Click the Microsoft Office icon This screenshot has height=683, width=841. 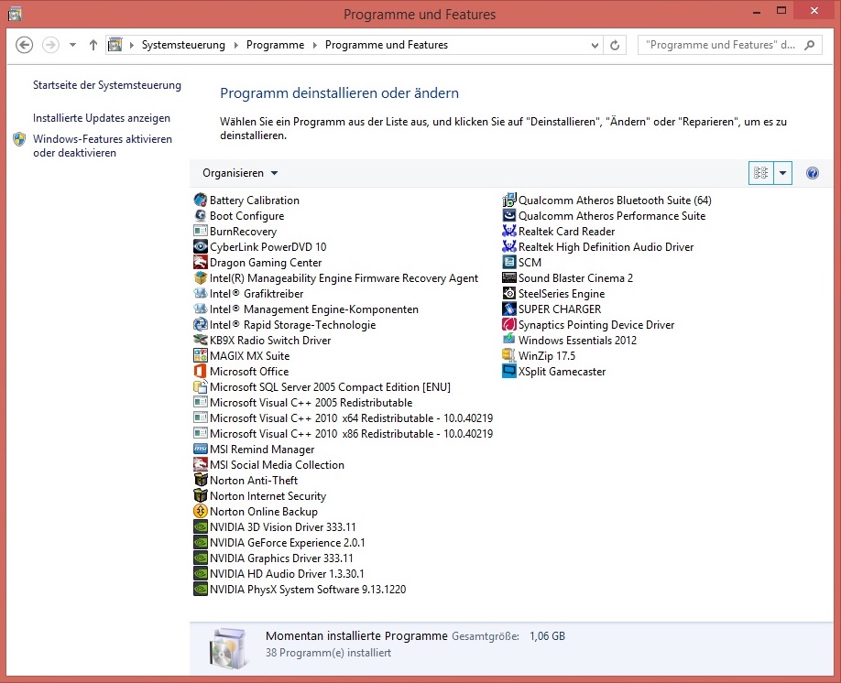click(x=200, y=371)
